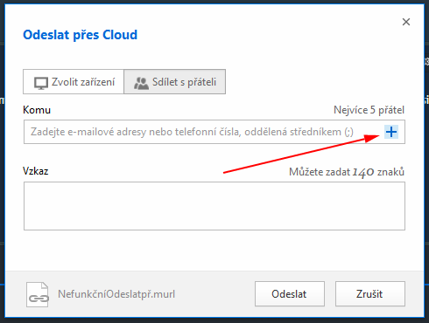
Task: Close the Odeslat přes Cloud dialog
Action: point(406,22)
